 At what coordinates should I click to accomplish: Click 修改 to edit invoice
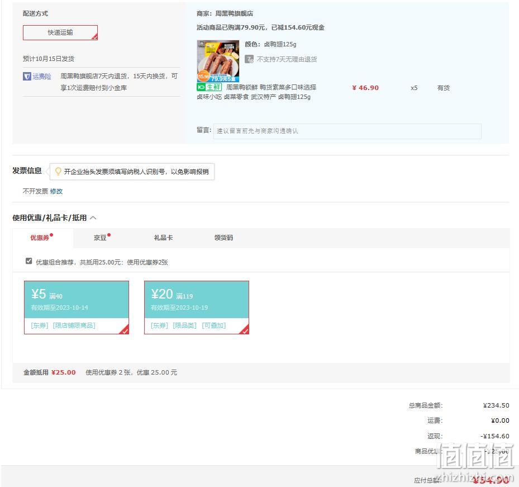click(56, 191)
